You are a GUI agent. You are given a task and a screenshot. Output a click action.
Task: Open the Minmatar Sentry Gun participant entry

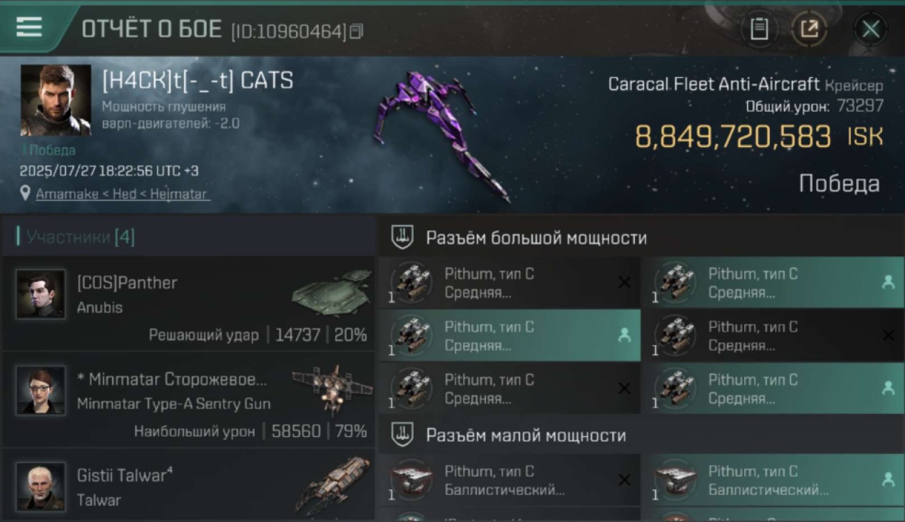[189, 400]
